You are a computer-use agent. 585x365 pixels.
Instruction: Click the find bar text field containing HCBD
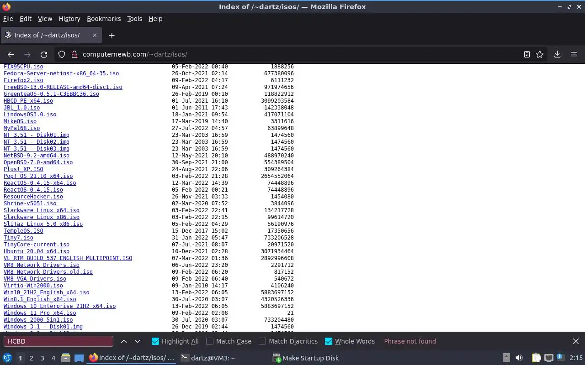coord(58,341)
